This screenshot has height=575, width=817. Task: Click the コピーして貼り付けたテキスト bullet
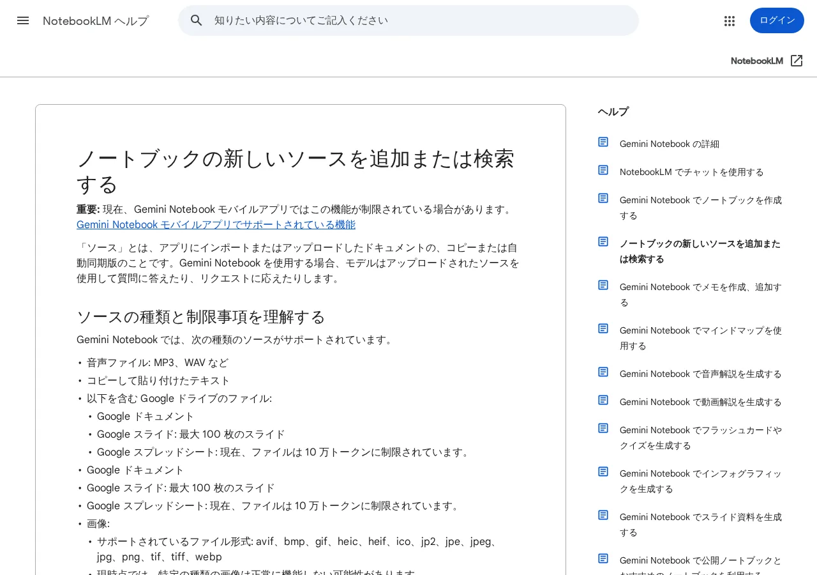click(158, 381)
